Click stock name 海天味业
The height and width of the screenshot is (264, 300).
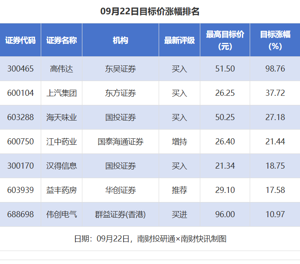[x=62, y=117]
